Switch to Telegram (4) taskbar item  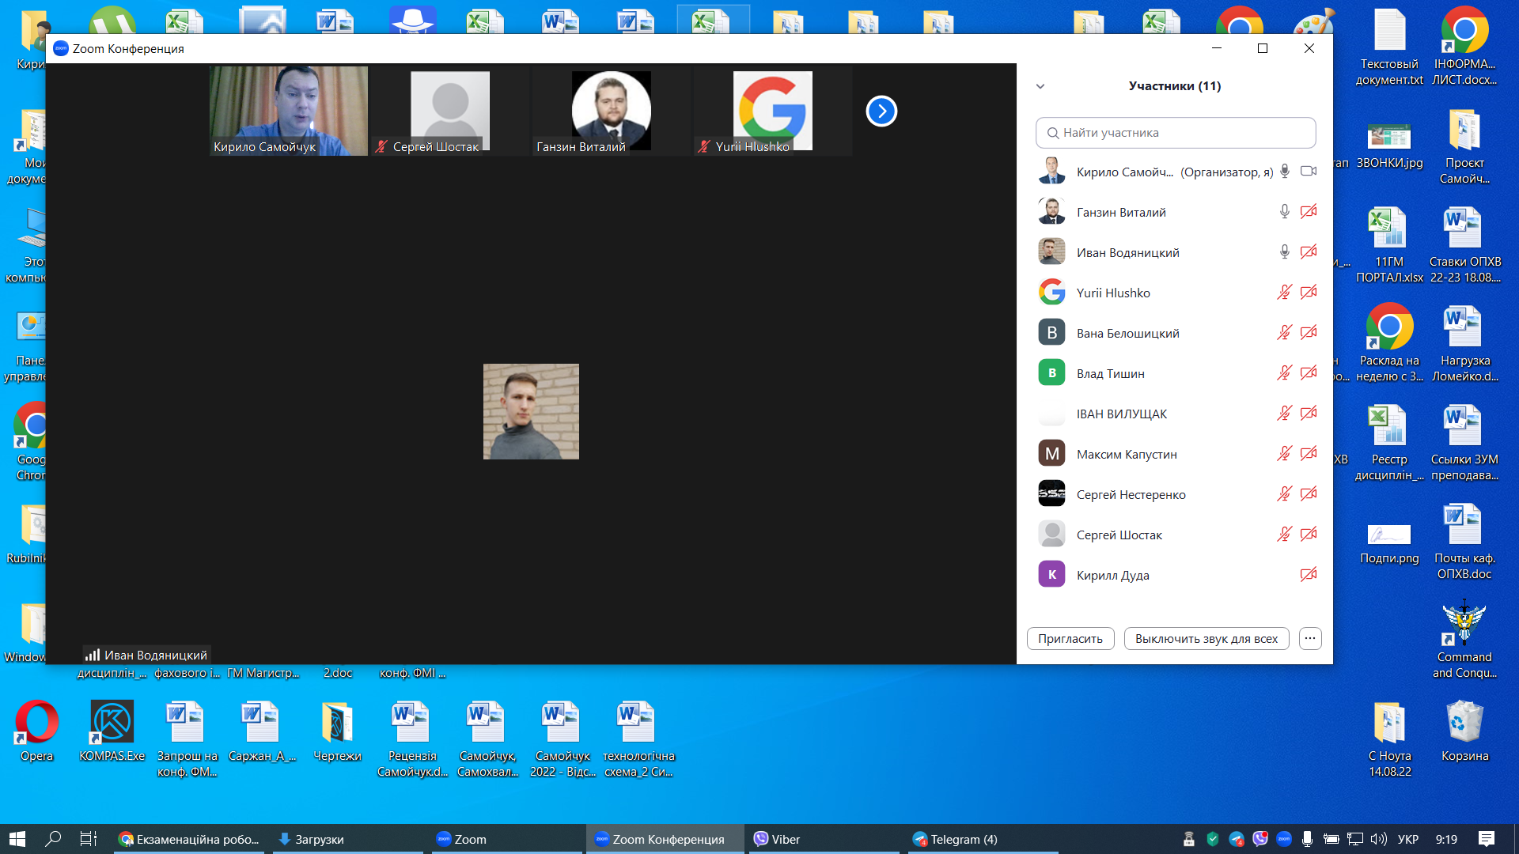[955, 839]
